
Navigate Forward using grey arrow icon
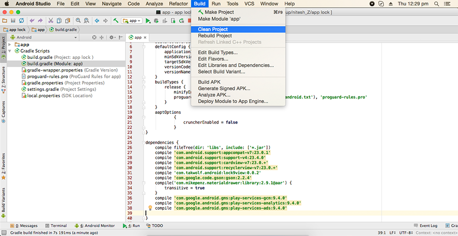106,21
